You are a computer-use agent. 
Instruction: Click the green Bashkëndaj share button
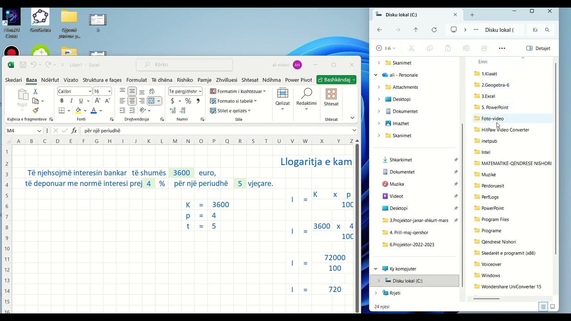point(336,80)
